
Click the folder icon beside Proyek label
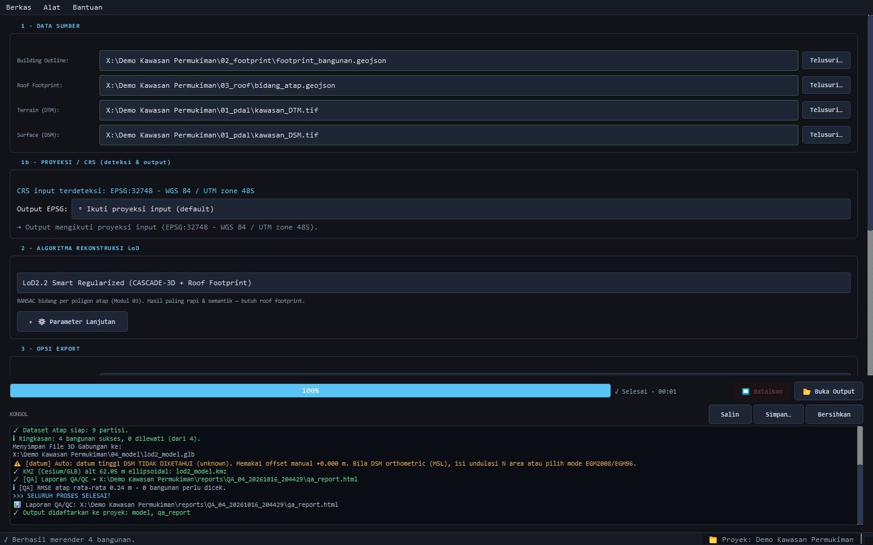(x=713, y=540)
